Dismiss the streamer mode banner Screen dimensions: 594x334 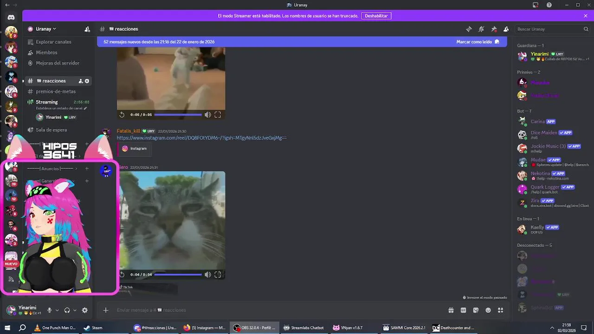coord(586,16)
